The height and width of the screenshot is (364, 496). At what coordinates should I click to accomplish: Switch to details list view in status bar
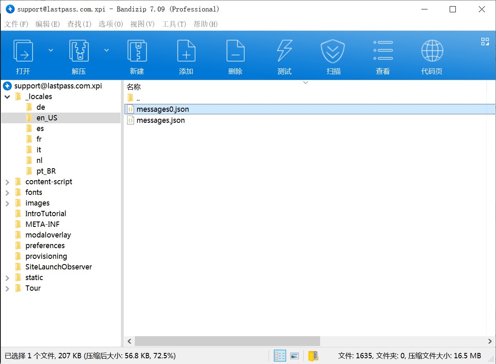(x=280, y=356)
